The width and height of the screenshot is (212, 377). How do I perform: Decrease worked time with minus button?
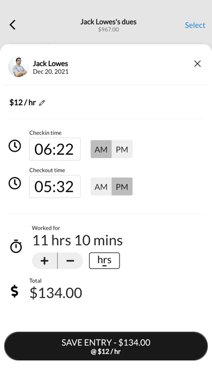[x=70, y=261]
